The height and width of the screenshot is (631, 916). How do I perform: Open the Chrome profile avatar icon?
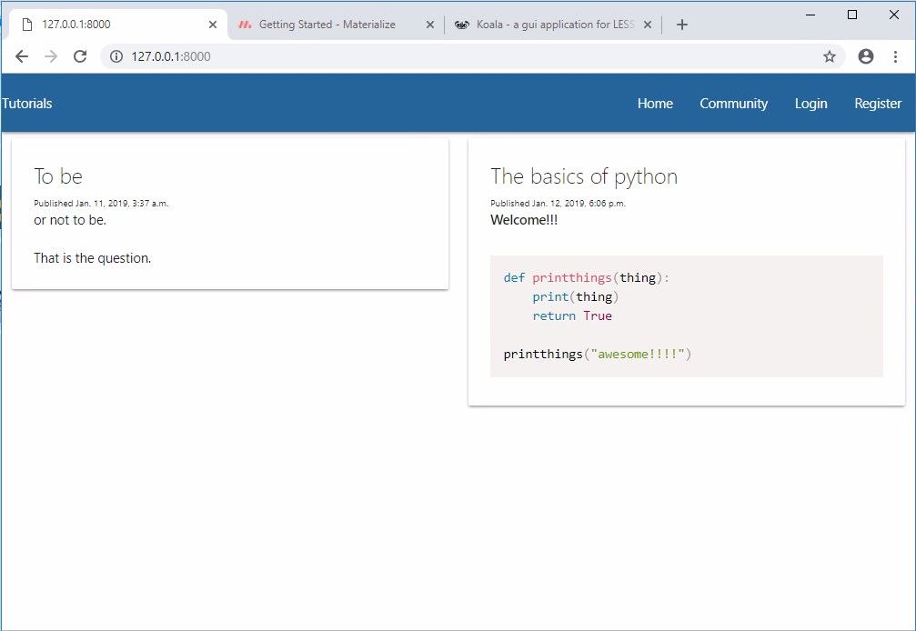[865, 55]
